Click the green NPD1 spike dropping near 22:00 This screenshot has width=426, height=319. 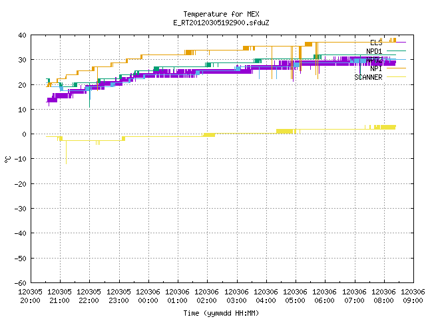(90, 96)
